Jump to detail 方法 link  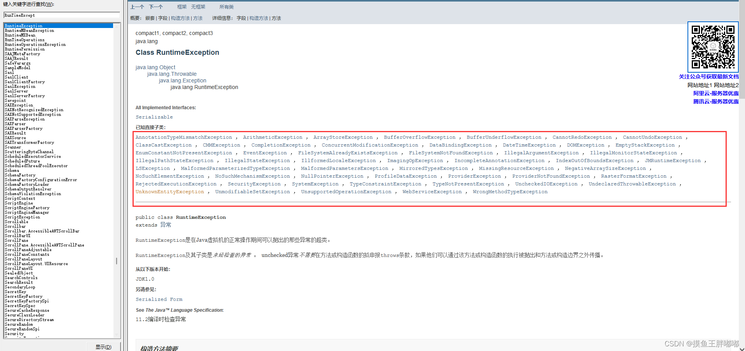[276, 18]
